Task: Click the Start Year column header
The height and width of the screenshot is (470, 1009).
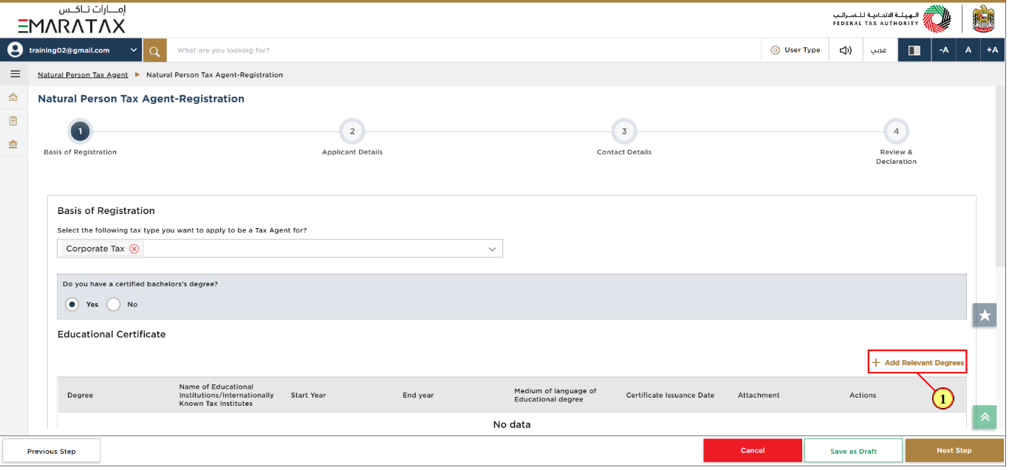Action: [308, 395]
